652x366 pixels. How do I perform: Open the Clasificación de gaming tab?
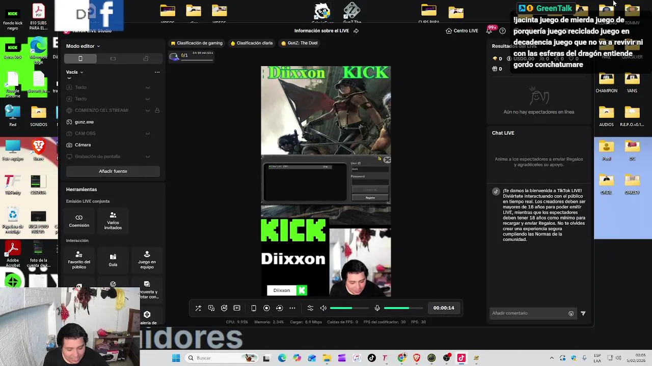[x=197, y=43]
